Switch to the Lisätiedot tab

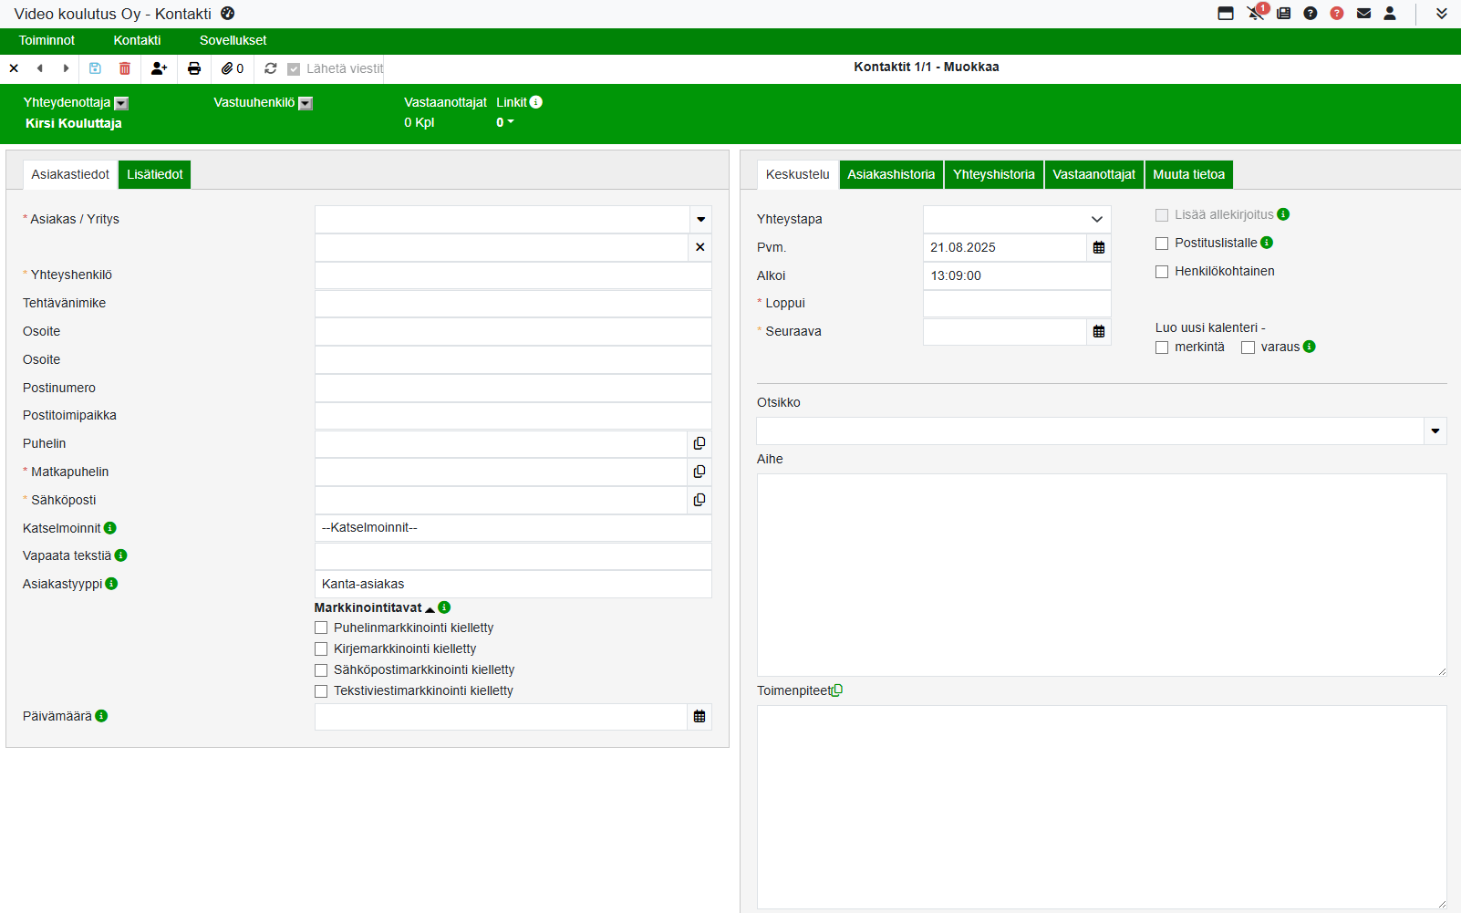tap(154, 174)
